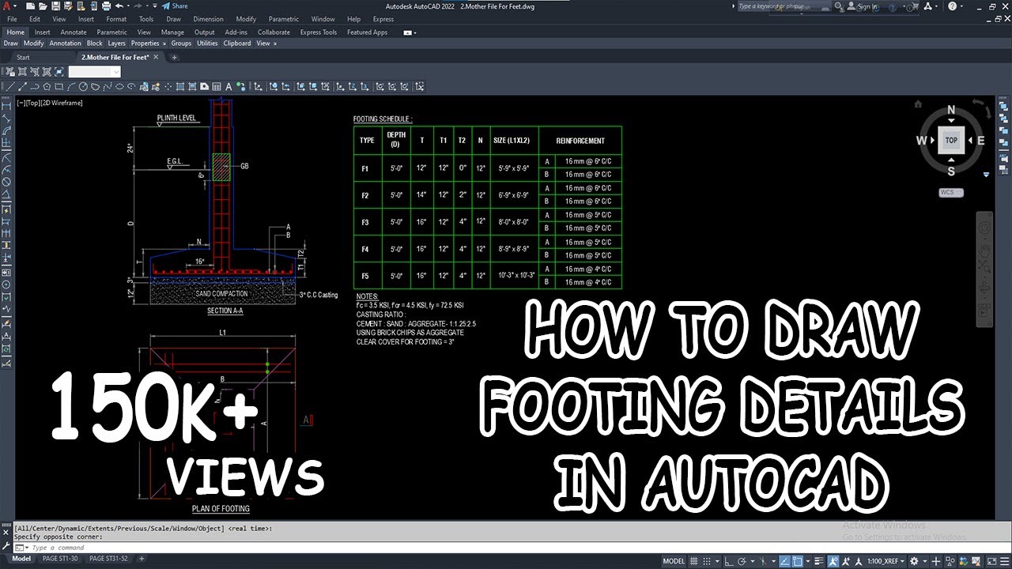Click the Undo arrow icon
This screenshot has width=1012, height=569.
click(x=119, y=6)
